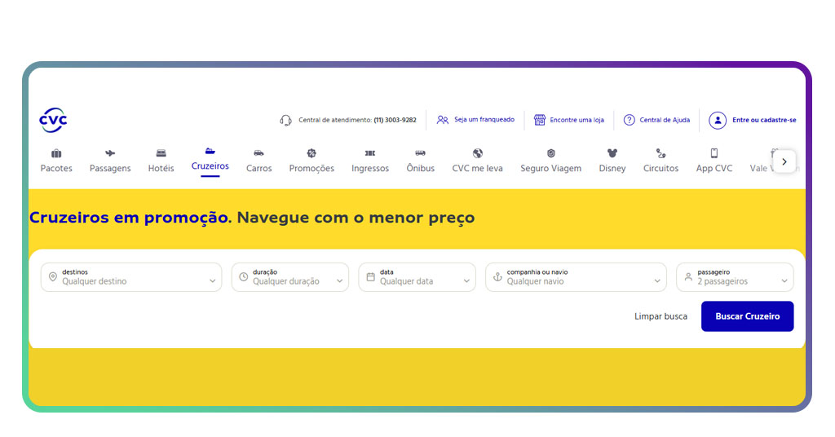Click the anchor icon in companhia field
The height and width of the screenshot is (437, 835).
click(x=497, y=276)
